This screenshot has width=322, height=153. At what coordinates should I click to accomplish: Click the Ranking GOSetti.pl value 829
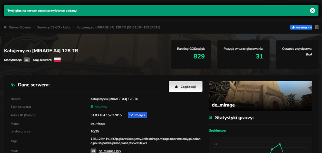[199, 56]
